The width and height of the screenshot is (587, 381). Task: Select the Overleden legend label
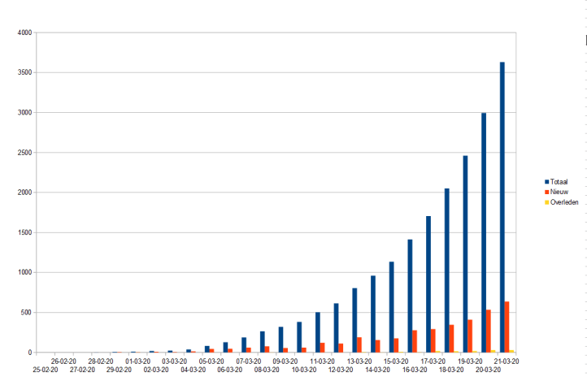(565, 201)
